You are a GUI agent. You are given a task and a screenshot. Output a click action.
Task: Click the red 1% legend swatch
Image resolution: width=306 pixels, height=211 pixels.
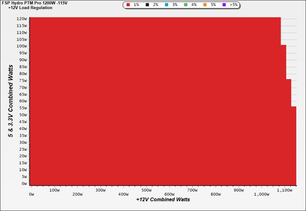click(x=128, y=5)
